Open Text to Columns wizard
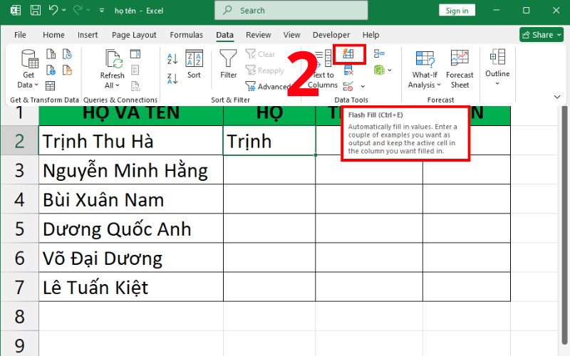 (323, 69)
